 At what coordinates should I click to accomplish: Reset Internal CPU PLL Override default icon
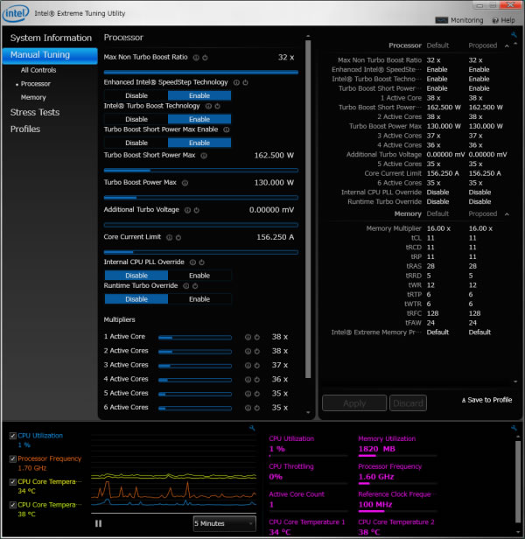click(x=201, y=262)
